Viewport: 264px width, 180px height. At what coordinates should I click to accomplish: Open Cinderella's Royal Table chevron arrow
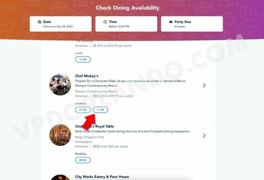tap(204, 136)
